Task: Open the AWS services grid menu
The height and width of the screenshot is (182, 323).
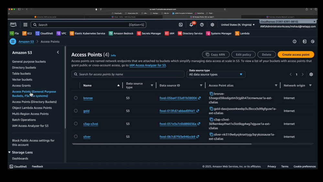Action: (25, 25)
